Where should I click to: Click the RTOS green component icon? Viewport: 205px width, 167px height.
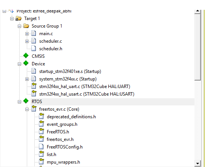26,101
